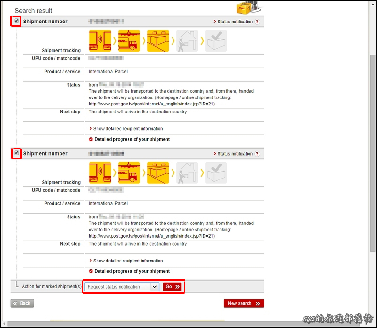Screen dimensions: 377x328
Task: Click the 'Action for marked shipment(s)' label
Action: click(x=52, y=286)
